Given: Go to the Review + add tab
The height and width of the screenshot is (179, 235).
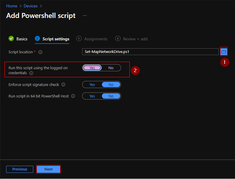Looking at the screenshot, I should pos(135,39).
